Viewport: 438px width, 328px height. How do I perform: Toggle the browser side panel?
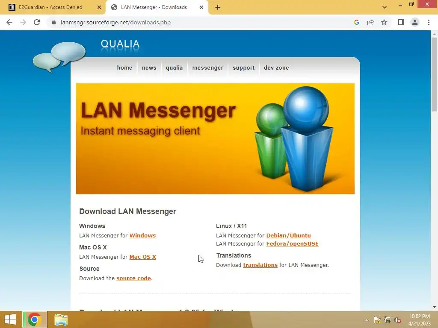[x=401, y=22]
